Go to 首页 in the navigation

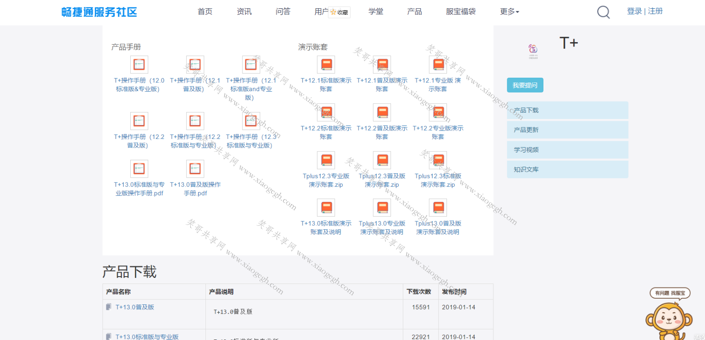point(205,12)
